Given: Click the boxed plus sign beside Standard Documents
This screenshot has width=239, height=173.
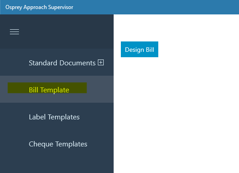Looking at the screenshot, I should pyautogui.click(x=101, y=63).
